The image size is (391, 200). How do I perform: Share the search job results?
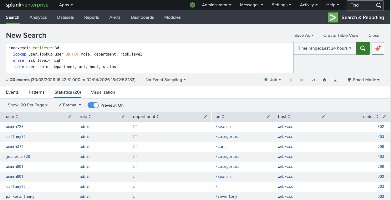tap(313, 80)
